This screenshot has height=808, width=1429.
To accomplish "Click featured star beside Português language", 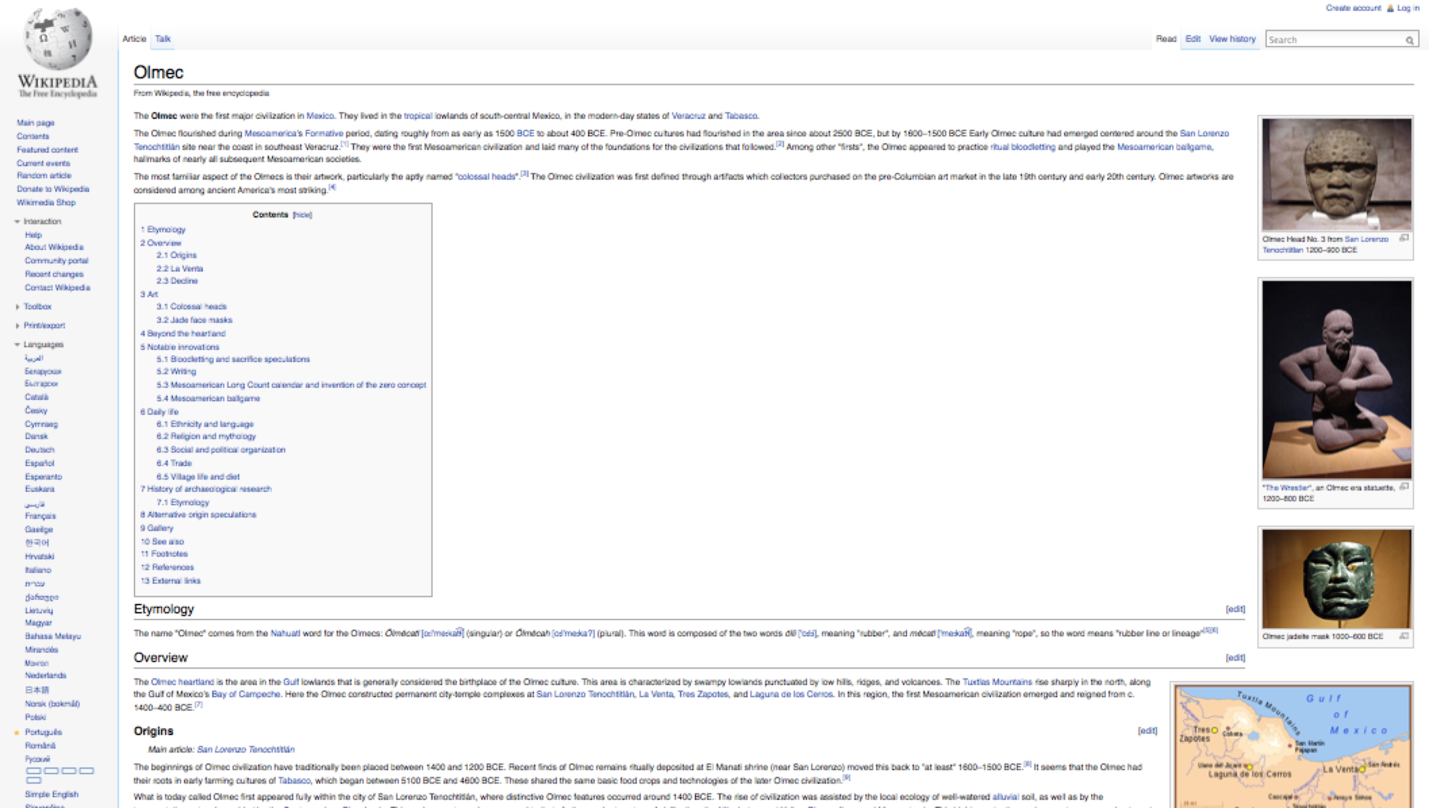I will 17,732.
